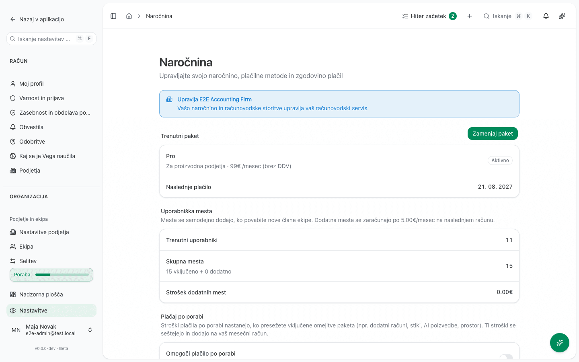Open Obvestila settings
The height and width of the screenshot is (362, 579).
(x=51, y=127)
